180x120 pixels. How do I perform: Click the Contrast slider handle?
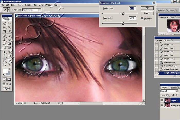[x=123, y=23]
